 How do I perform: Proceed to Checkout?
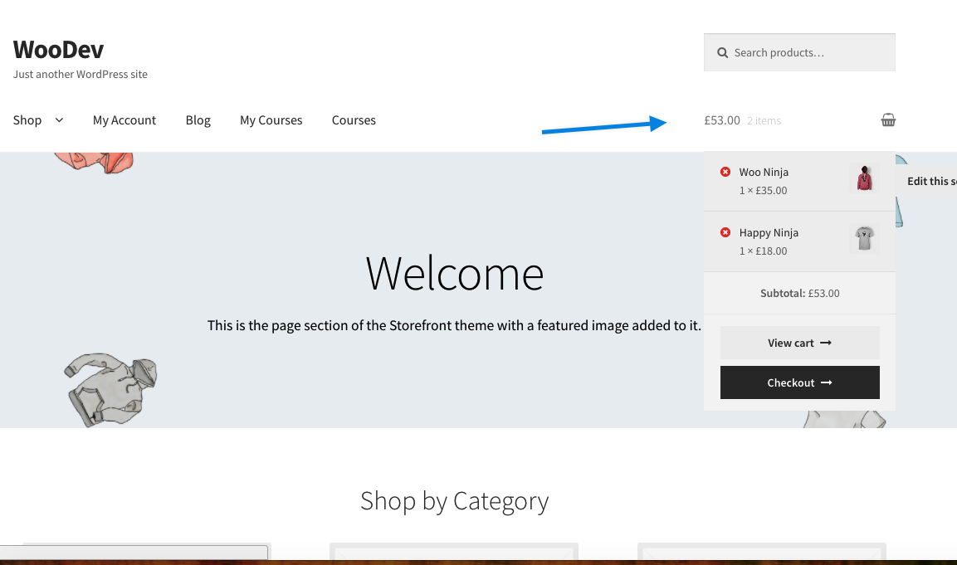click(799, 382)
